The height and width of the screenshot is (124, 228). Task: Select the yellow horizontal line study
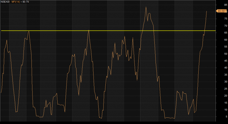108,31
